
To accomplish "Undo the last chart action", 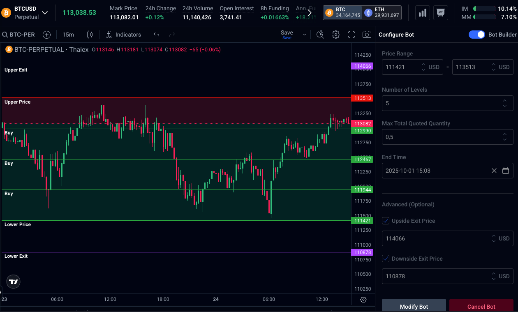I will tap(156, 35).
